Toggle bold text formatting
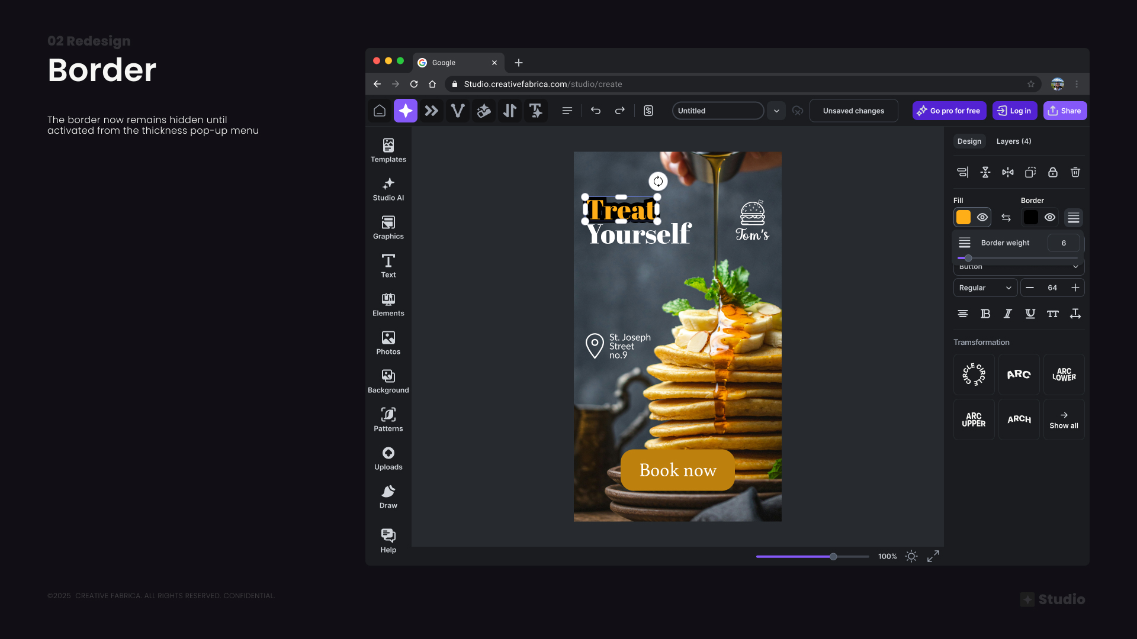1137x639 pixels. pyautogui.click(x=985, y=314)
